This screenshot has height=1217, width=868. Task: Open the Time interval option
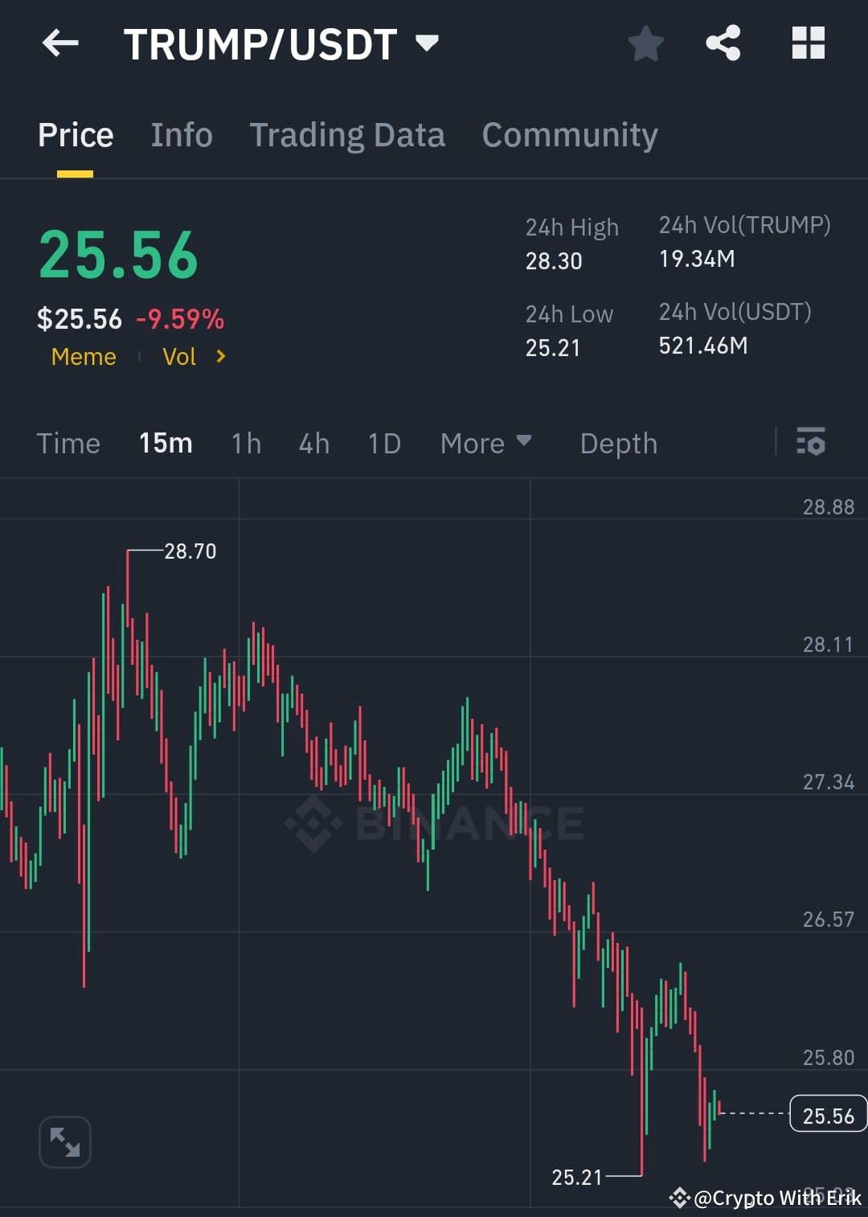click(68, 443)
